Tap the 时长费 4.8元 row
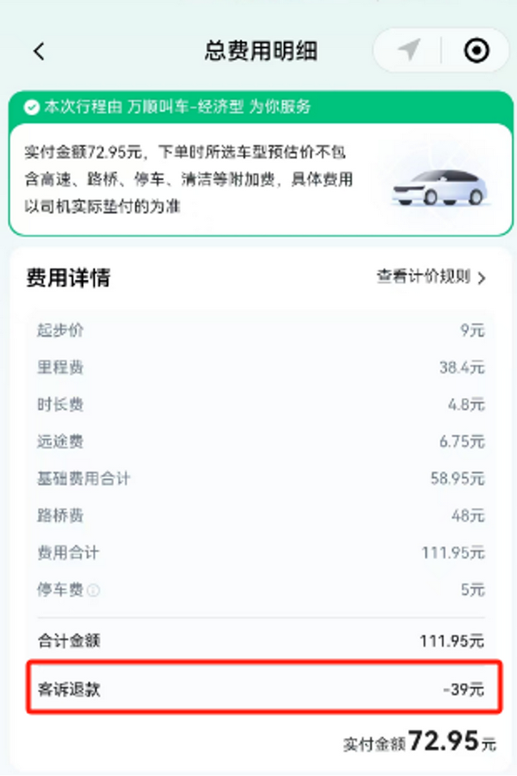Screen dimensions: 517x776 coord(261,405)
